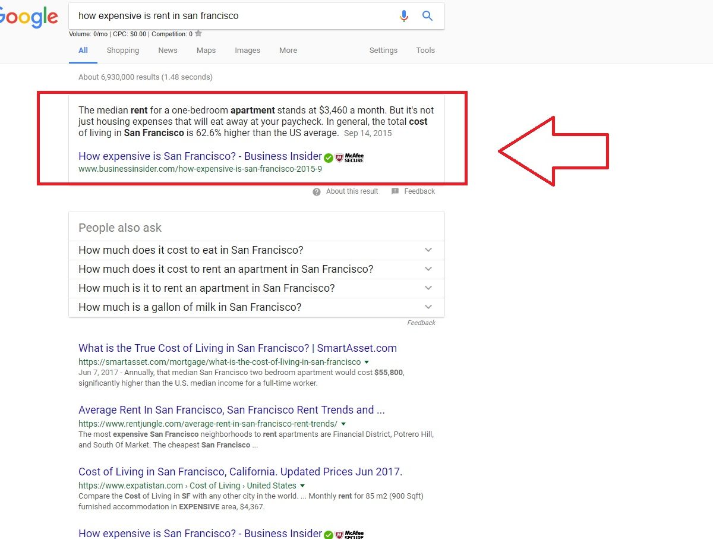
Task: Open the Expatistan Cost of Living result
Action: pos(241,472)
